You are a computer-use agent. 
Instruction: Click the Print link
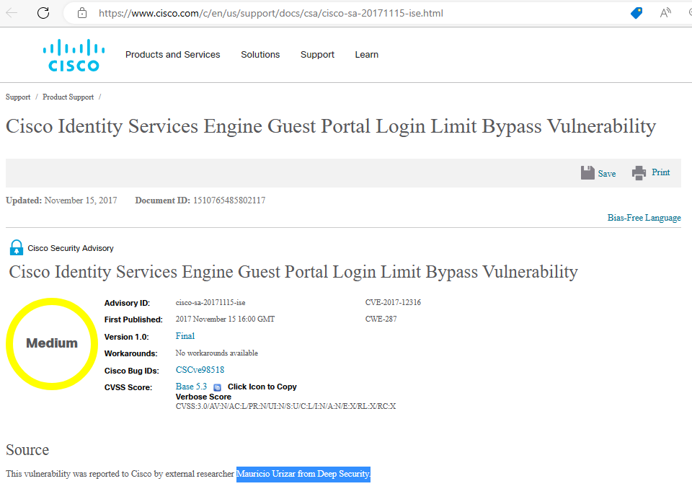pyautogui.click(x=661, y=172)
